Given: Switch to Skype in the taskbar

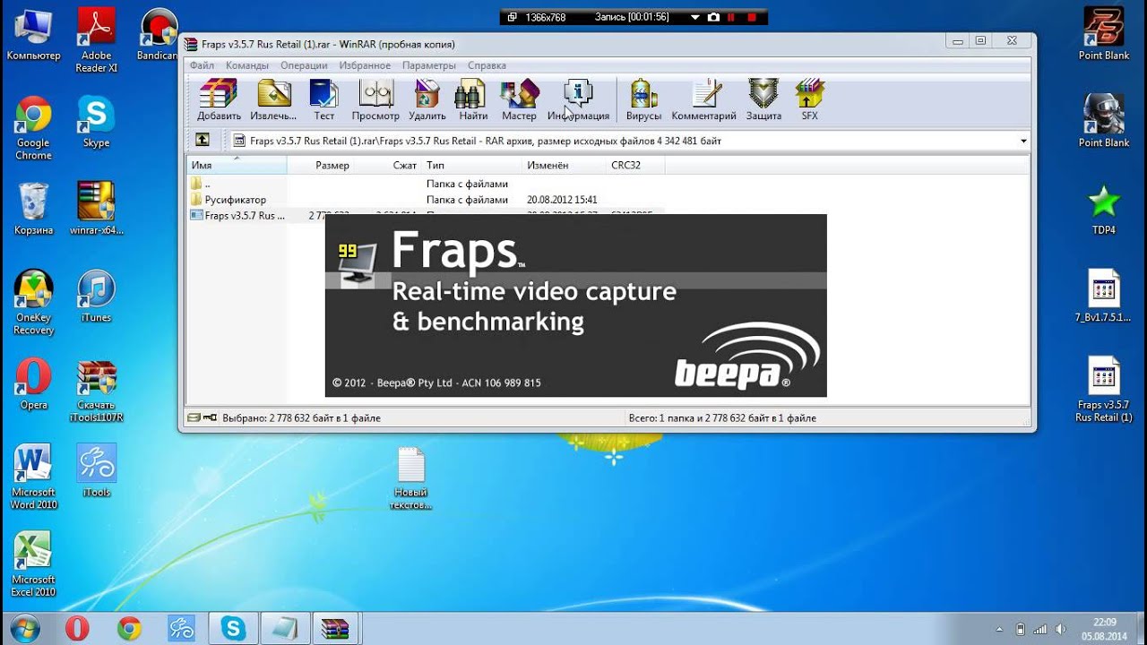Looking at the screenshot, I should coord(233,629).
